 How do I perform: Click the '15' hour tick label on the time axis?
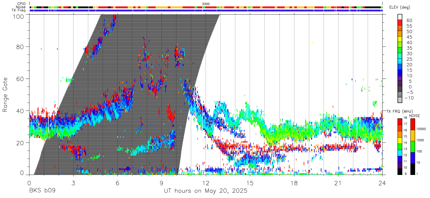pyautogui.click(x=250, y=183)
